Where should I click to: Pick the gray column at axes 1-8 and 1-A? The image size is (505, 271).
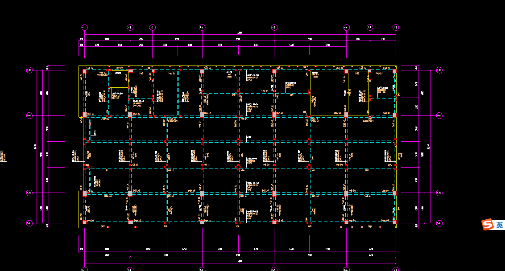tap(394, 222)
